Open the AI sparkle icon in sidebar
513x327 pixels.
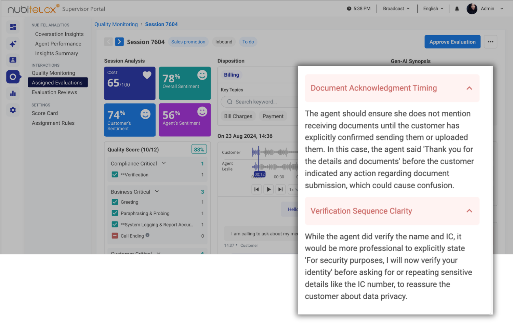point(13,43)
